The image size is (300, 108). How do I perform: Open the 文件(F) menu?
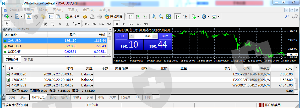click(14, 10)
